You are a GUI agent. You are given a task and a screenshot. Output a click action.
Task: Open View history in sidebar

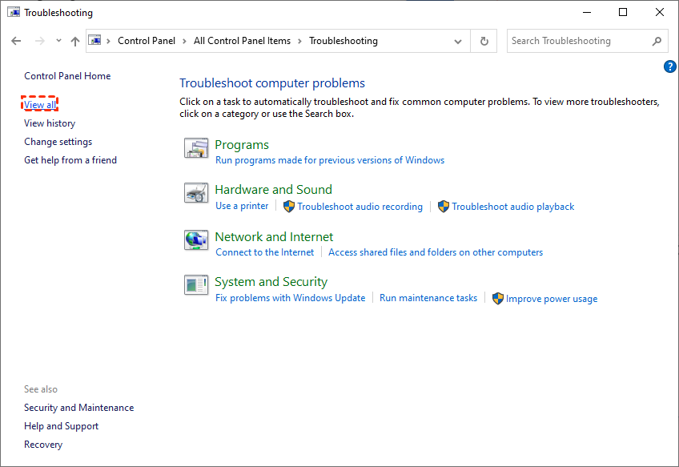50,123
